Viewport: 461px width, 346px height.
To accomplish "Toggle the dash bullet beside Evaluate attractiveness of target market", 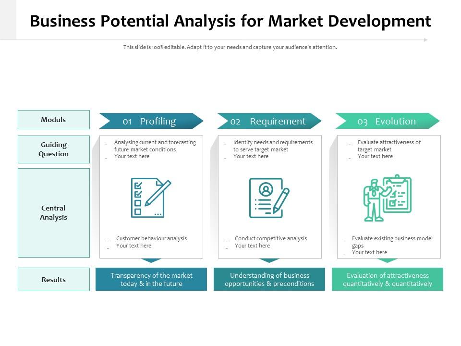I will tap(350, 144).
